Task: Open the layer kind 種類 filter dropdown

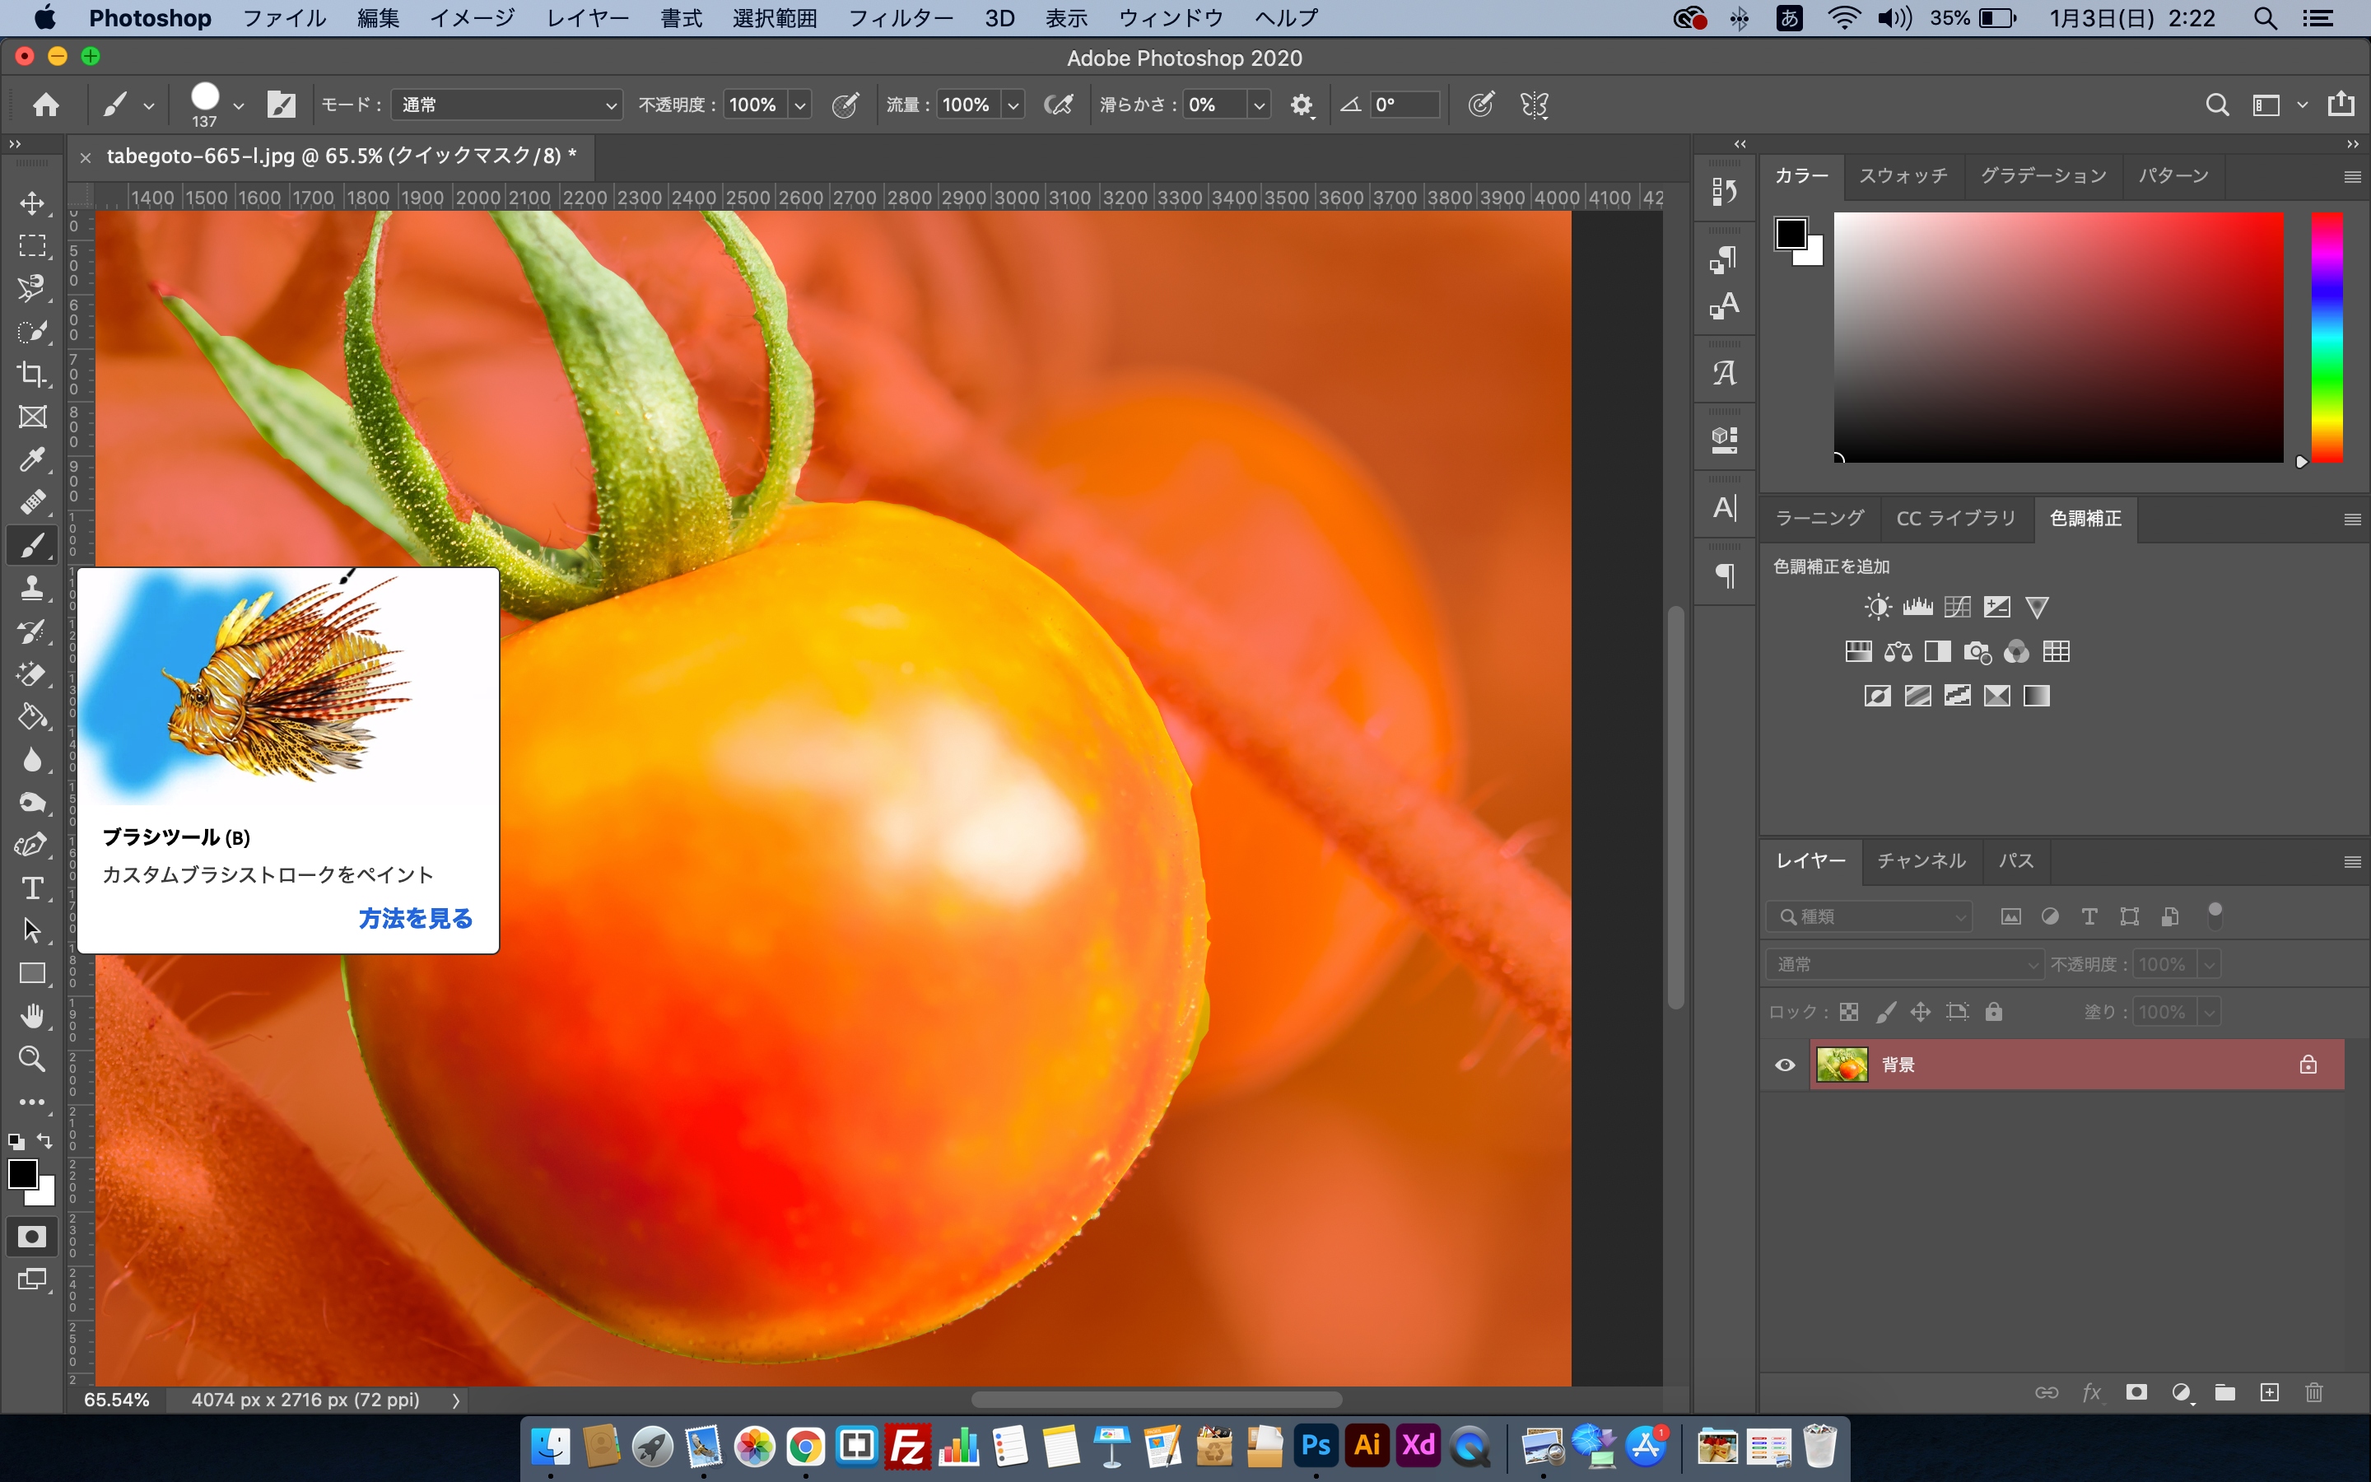Action: tap(1870, 916)
